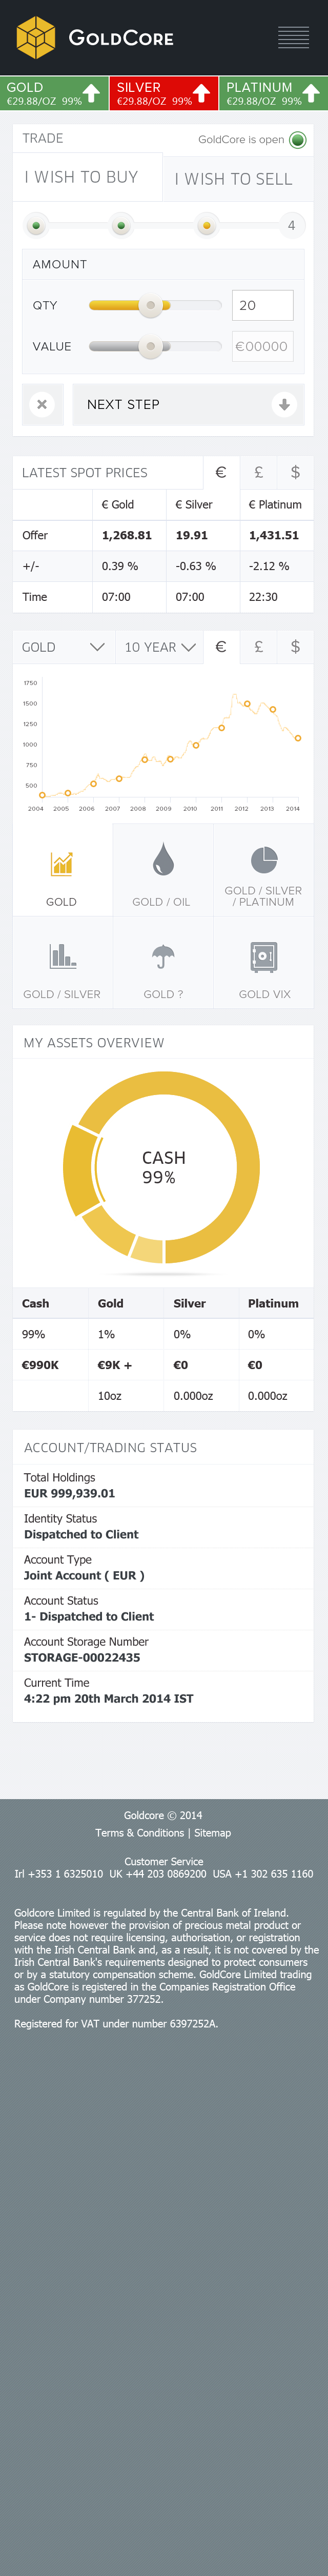Image resolution: width=328 pixels, height=2576 pixels.
Task: Select the third yellow step indicator
Action: [x=206, y=226]
